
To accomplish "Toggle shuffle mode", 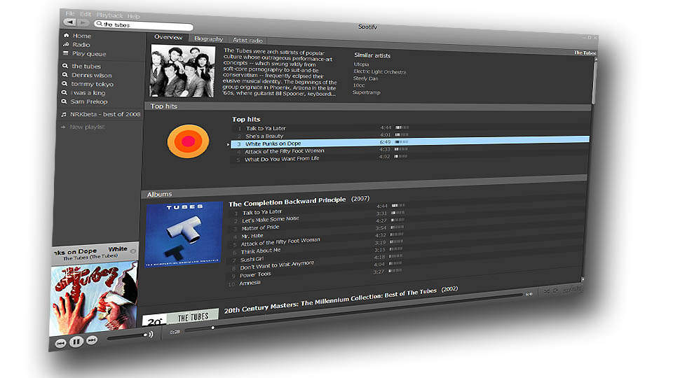I will [x=546, y=291].
